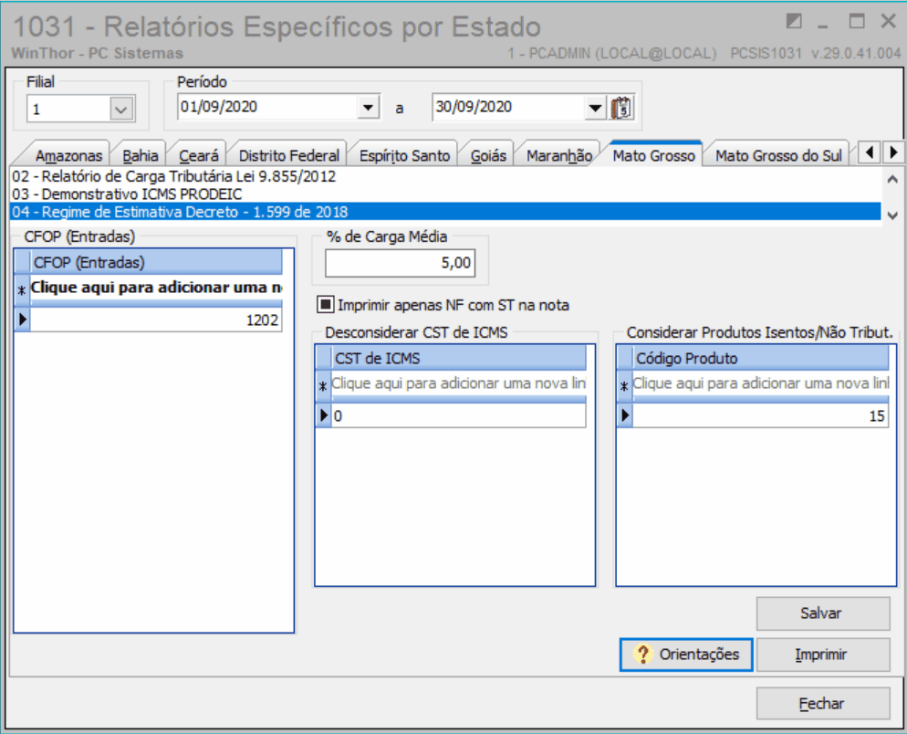Image resolution: width=907 pixels, height=734 pixels.
Task: Open the start date 01/09/2020 dropdown arrow
Action: click(368, 107)
